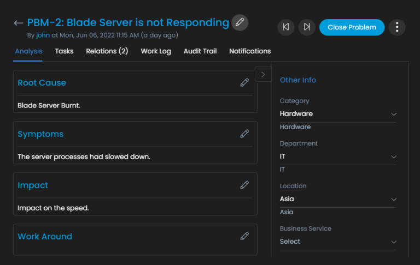Open the Category dropdown showing Hardware
Image resolution: width=420 pixels, height=265 pixels.
click(338, 114)
